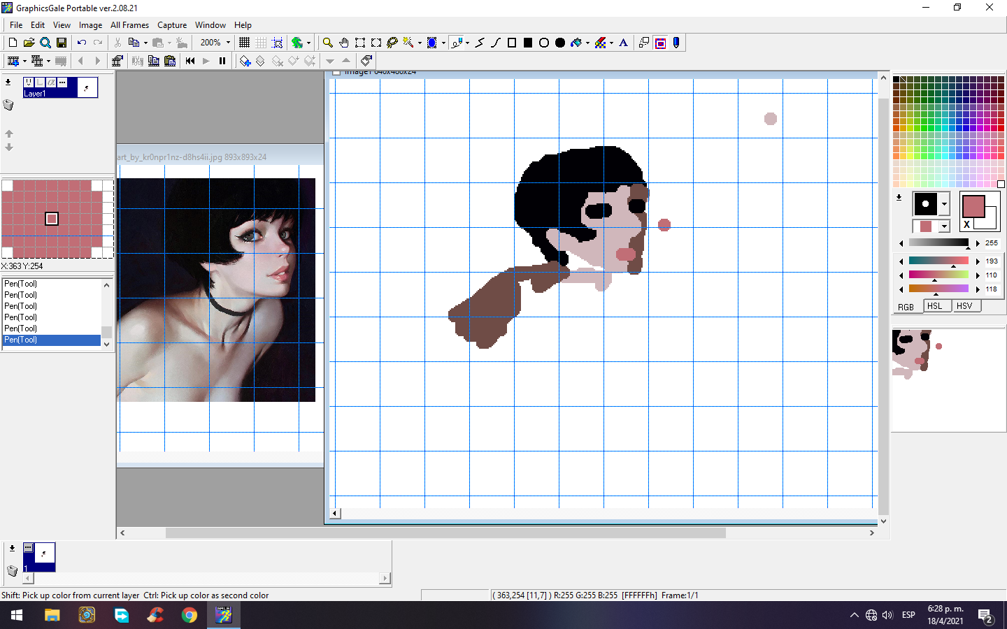Click the Layer Properties icon
1007x629 pixels.
366,61
